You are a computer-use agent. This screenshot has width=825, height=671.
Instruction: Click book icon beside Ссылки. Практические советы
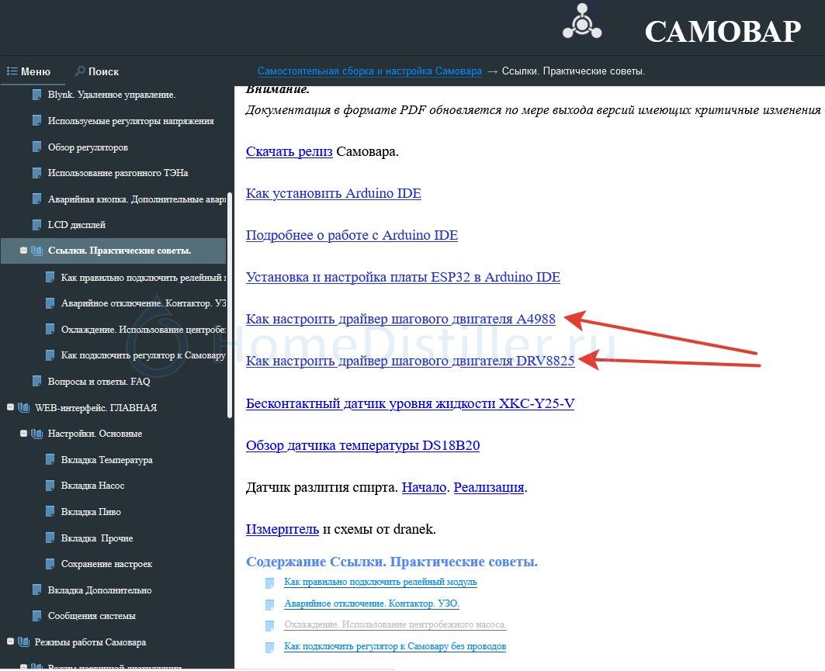[x=36, y=251]
